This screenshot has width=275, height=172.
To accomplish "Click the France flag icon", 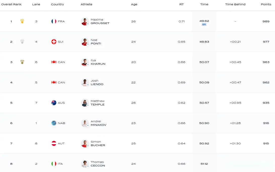I will 54,21.
